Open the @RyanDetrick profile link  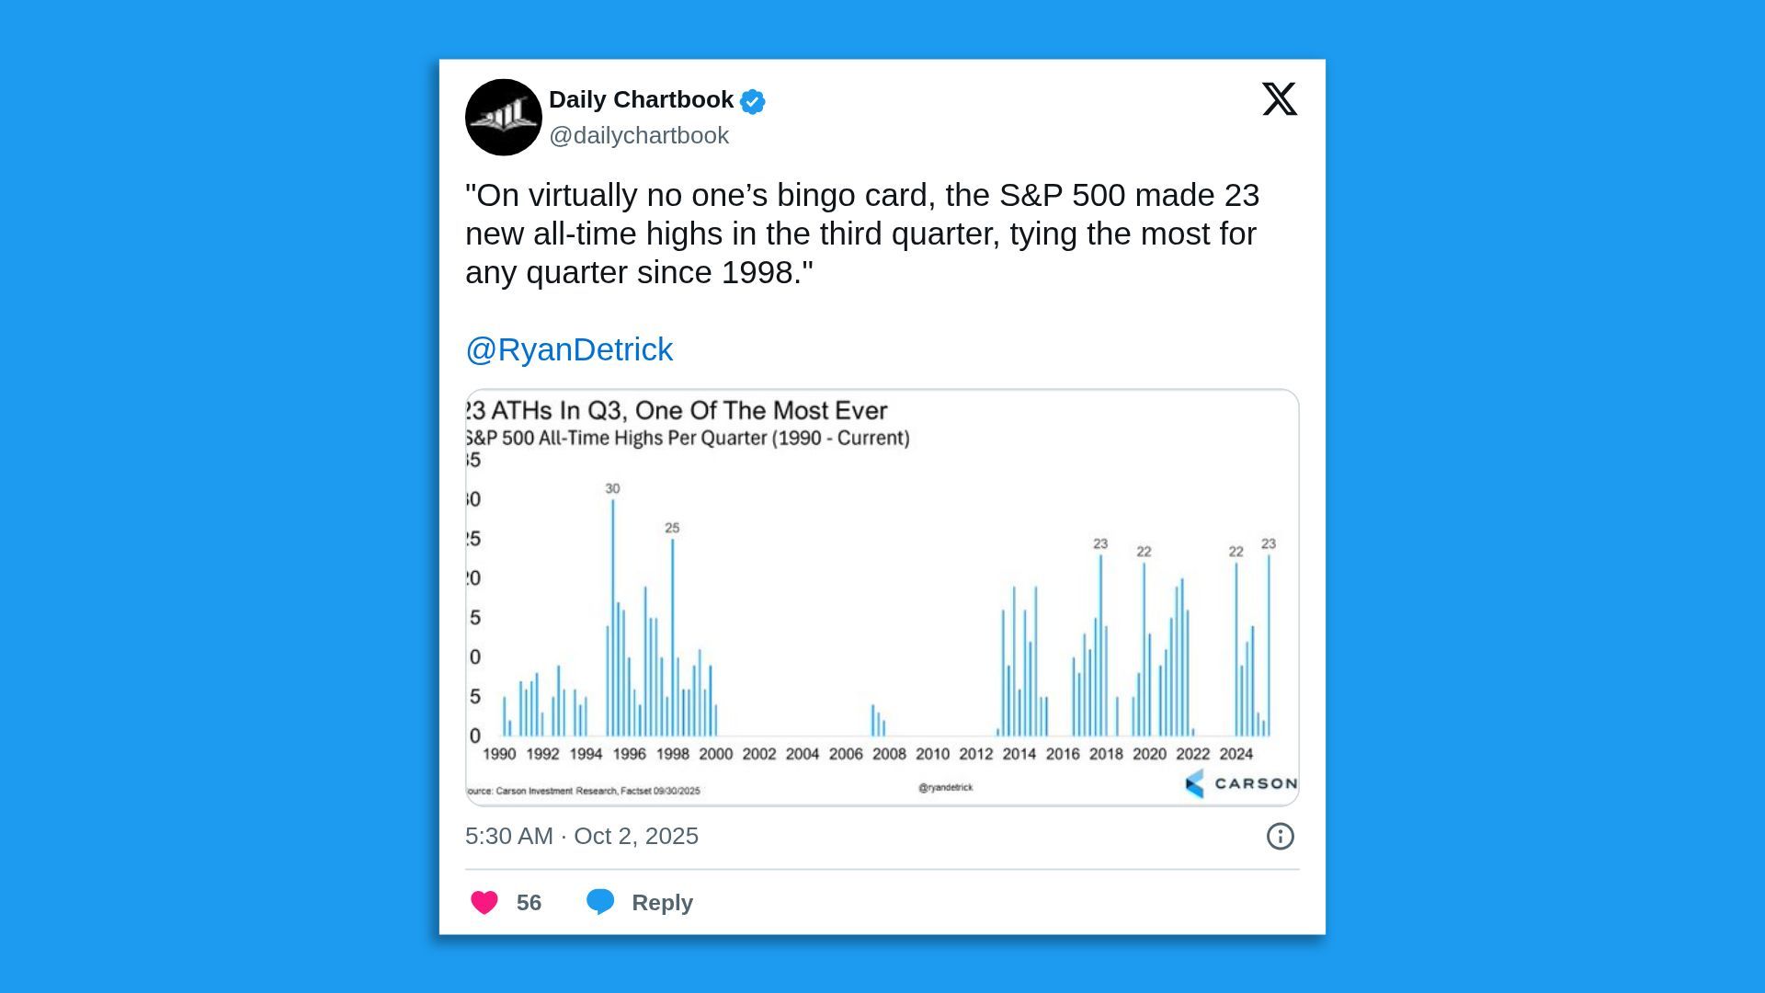point(568,349)
